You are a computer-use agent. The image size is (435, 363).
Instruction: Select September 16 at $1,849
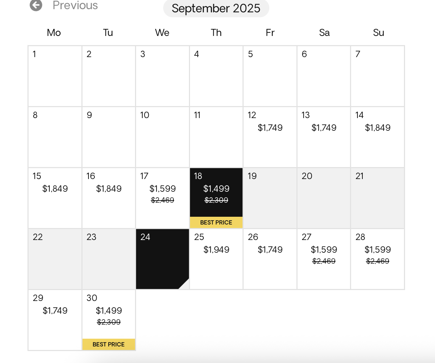coord(109,198)
